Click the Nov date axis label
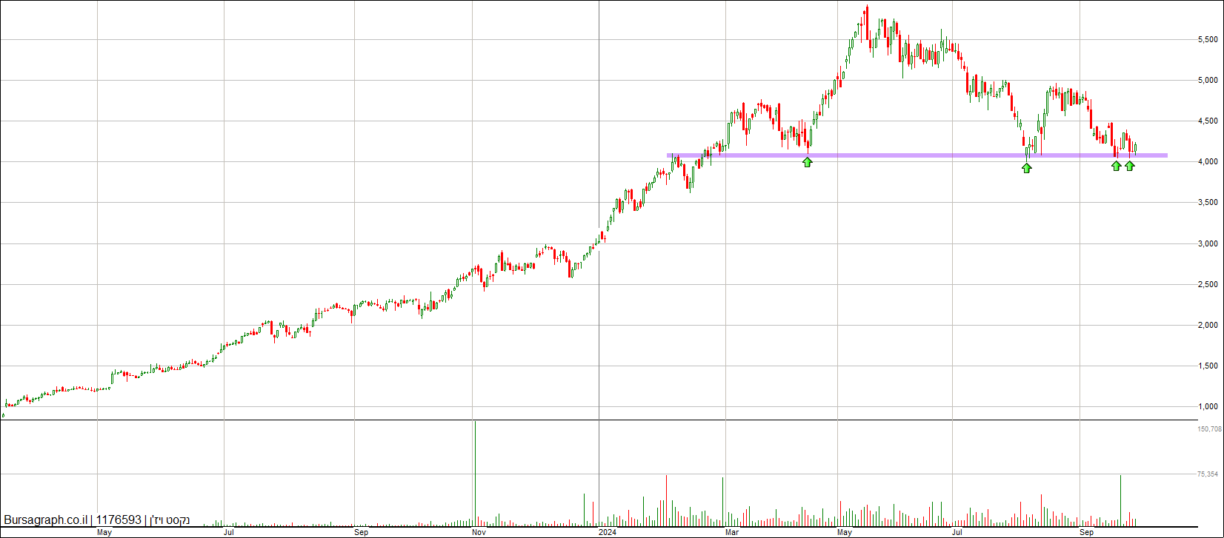1224x538 pixels. click(479, 532)
